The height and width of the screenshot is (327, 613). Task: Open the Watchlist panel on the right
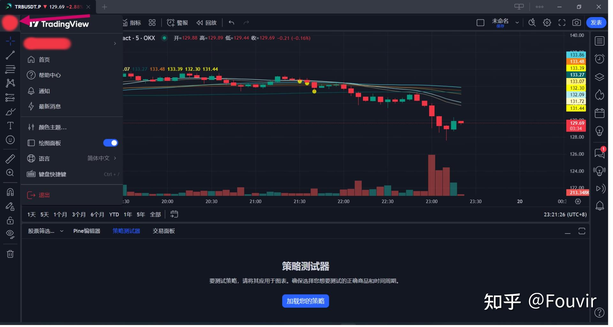point(600,41)
